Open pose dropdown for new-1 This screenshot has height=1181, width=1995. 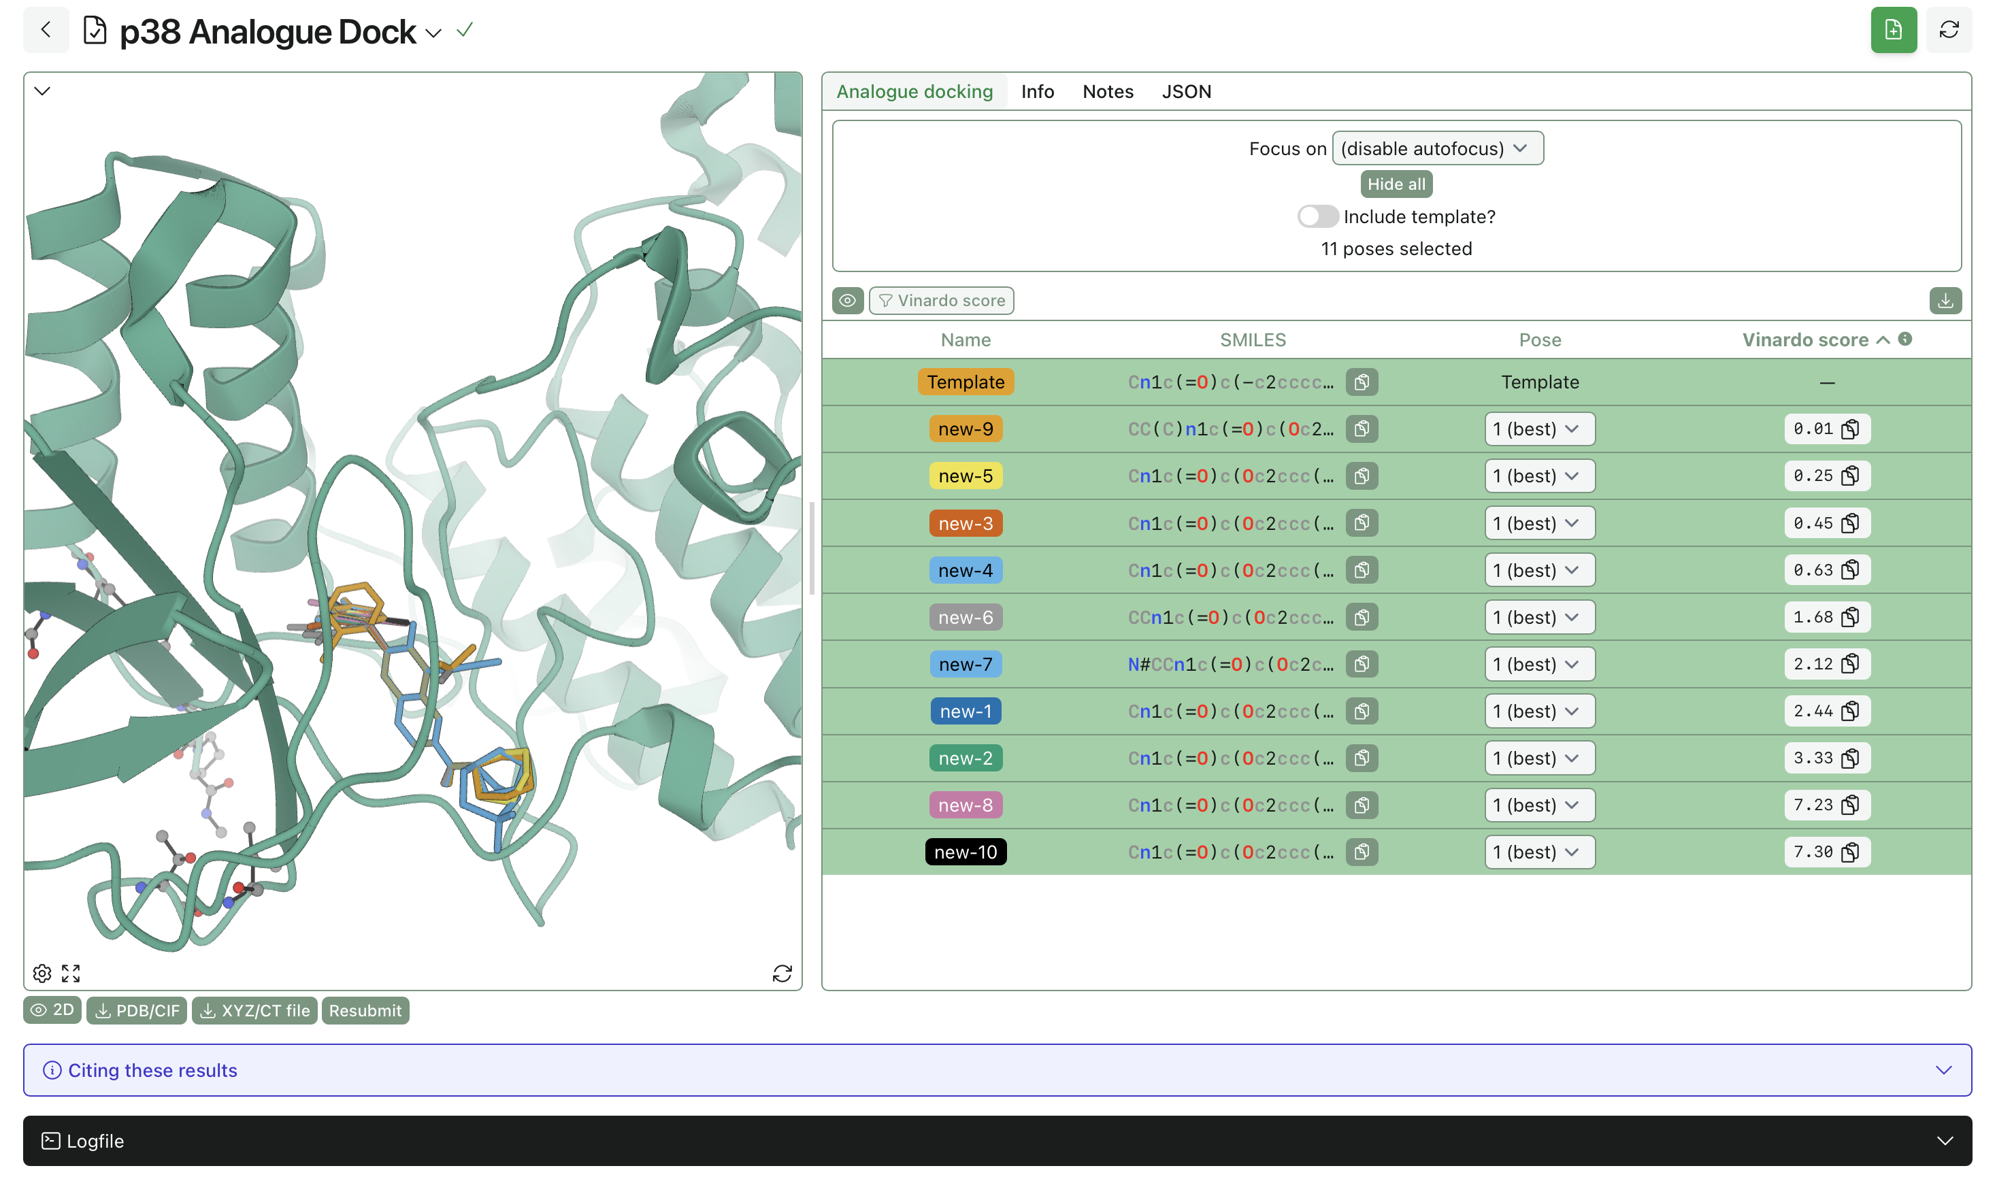pos(1539,711)
